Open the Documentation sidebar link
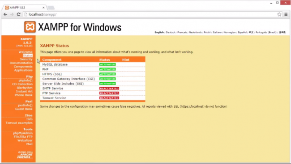 (21, 63)
